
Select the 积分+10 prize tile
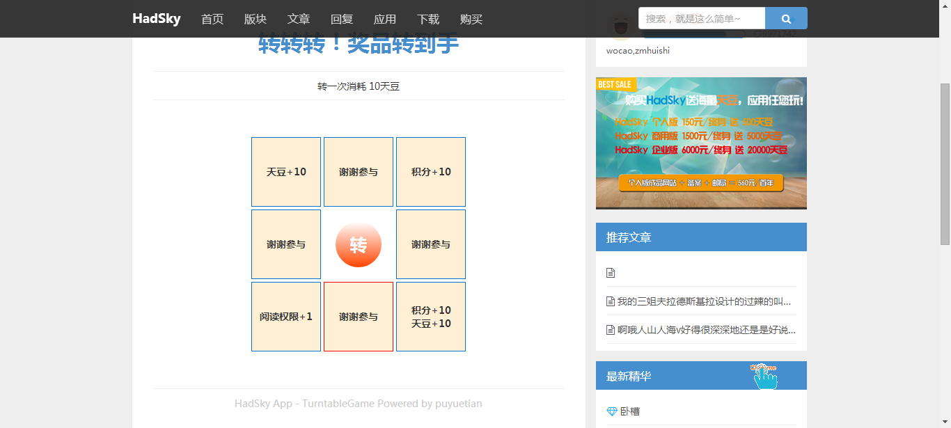click(431, 172)
